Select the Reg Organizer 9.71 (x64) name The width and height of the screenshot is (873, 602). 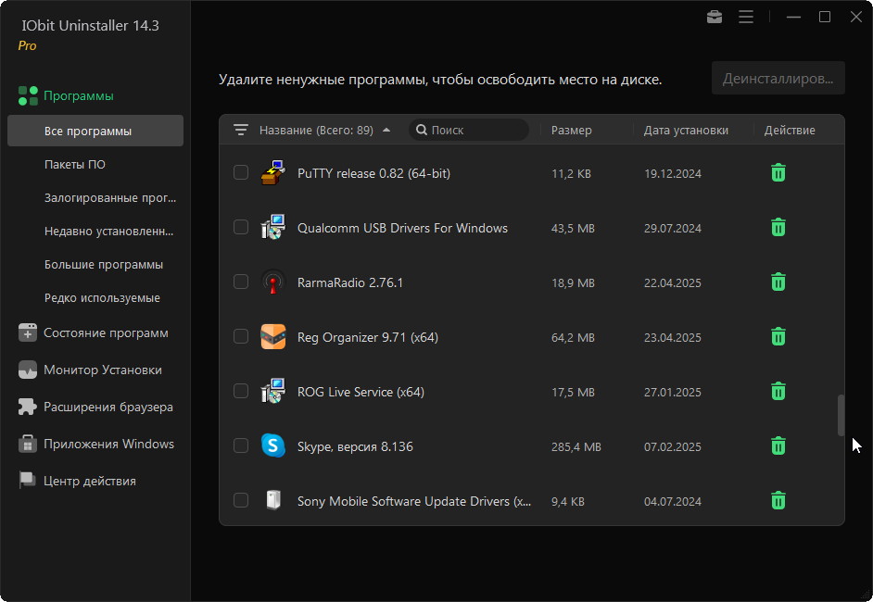pos(368,338)
